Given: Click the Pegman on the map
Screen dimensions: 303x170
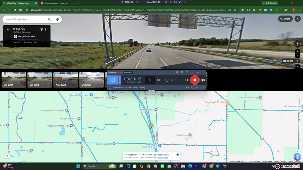Looking at the screenshot, I should (x=152, y=125).
